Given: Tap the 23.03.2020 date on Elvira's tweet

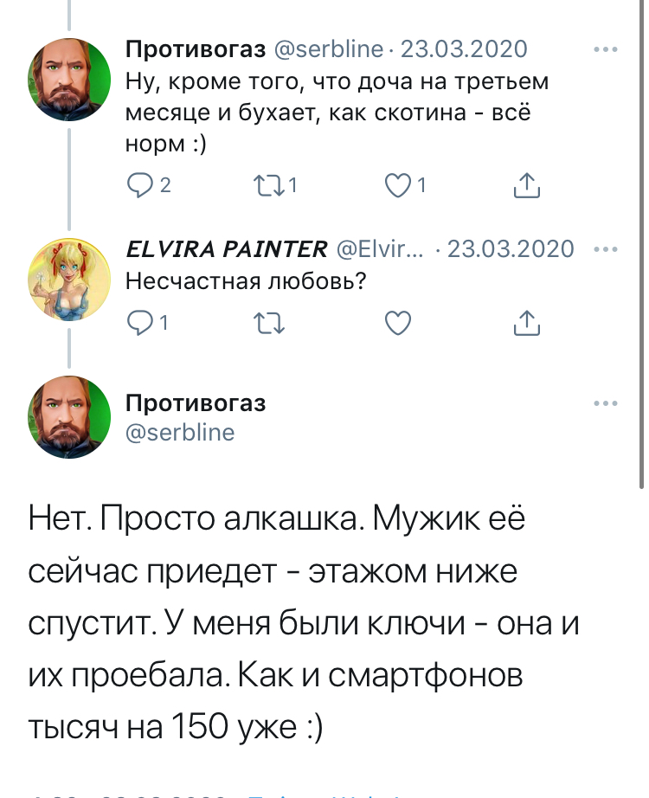Looking at the screenshot, I should click(x=511, y=250).
